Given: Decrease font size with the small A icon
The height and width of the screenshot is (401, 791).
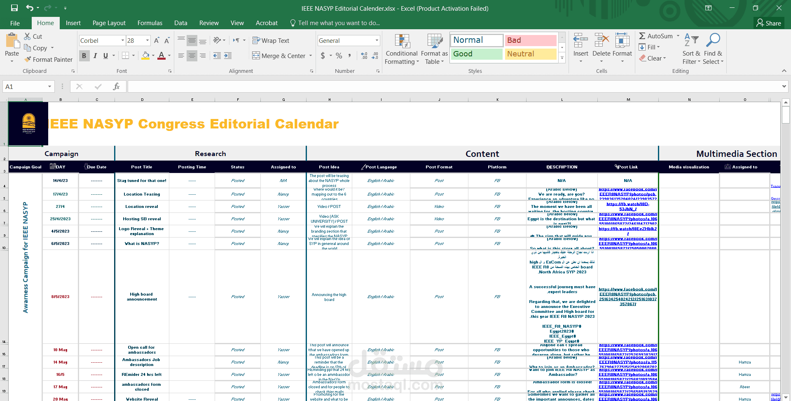Looking at the screenshot, I should [166, 40].
